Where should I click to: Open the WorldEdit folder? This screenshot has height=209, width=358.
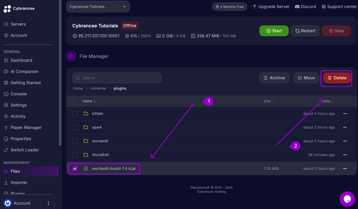click(100, 155)
